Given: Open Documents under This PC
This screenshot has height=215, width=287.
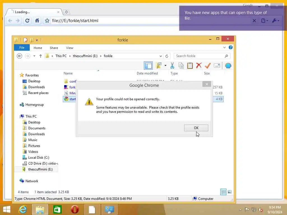Looking at the screenshot, I should tap(37, 128).
